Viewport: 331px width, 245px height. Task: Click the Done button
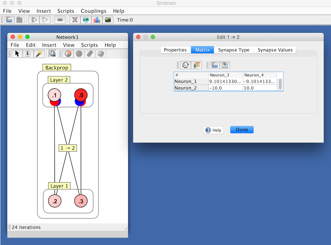242,130
